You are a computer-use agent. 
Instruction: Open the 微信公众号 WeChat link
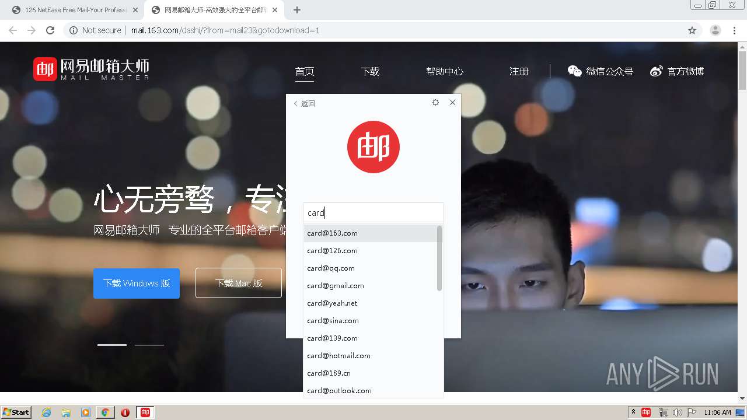(x=609, y=71)
